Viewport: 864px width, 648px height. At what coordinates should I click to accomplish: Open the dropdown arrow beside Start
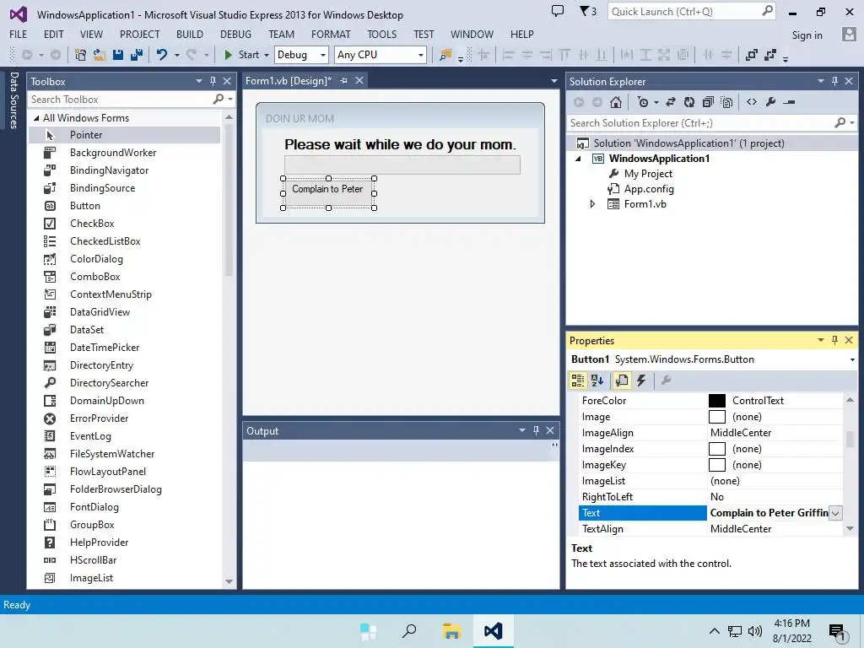(x=267, y=55)
